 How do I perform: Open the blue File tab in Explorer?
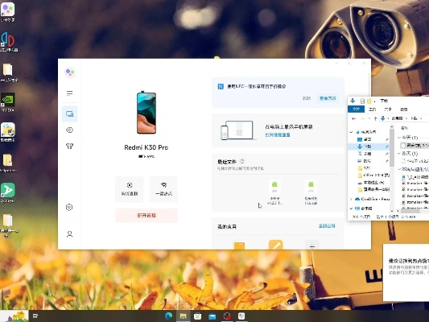coord(356,109)
